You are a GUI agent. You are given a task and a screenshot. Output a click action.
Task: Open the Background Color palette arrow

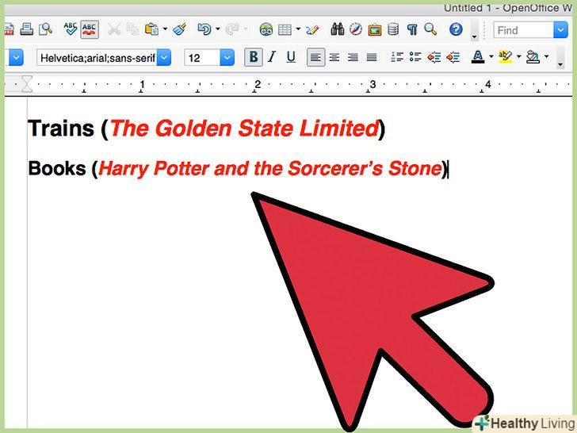coord(546,56)
